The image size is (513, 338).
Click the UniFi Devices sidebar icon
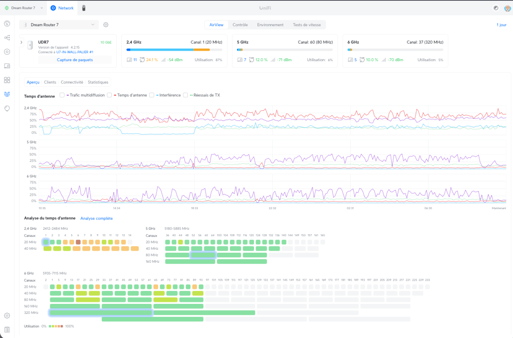[x=7, y=52]
